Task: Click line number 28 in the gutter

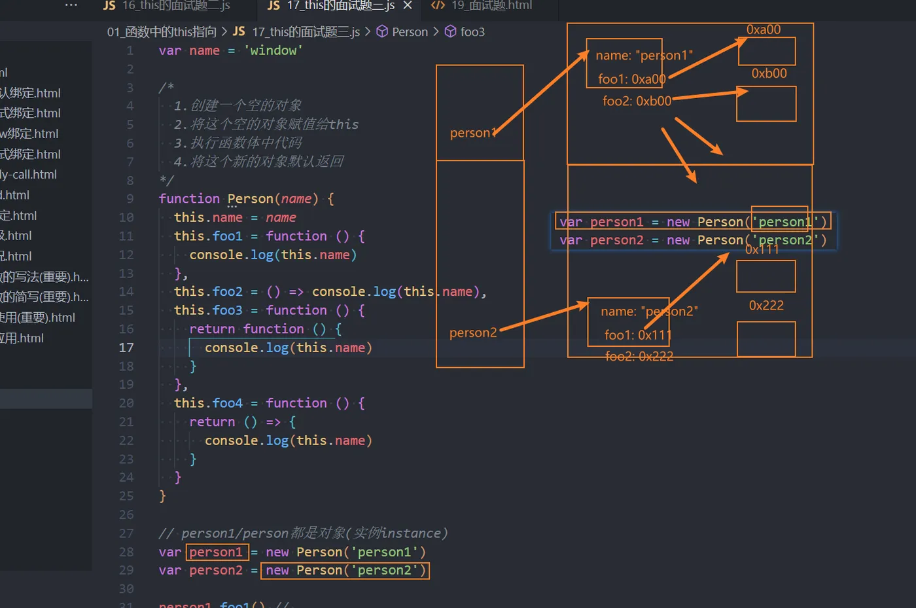Action: 126,552
